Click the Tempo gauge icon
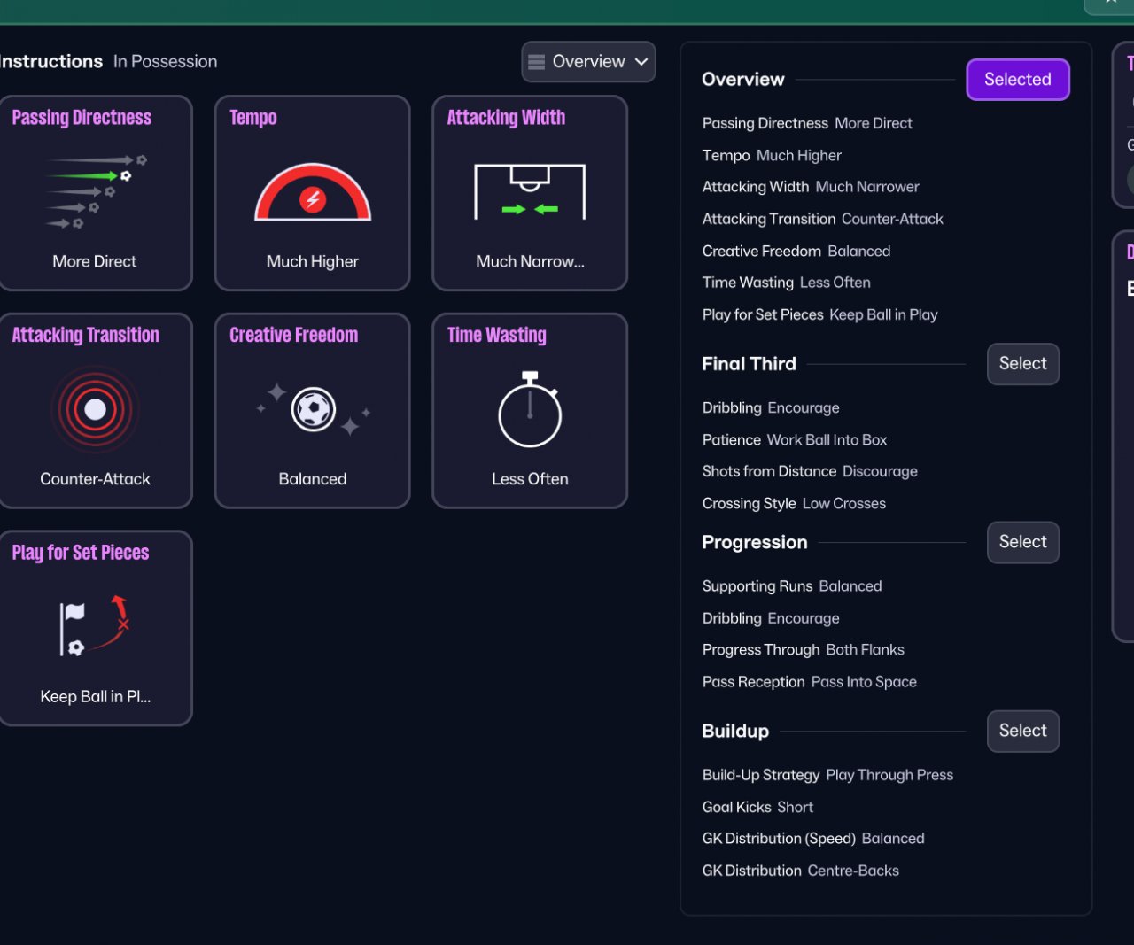The image size is (1134, 945). (313, 192)
